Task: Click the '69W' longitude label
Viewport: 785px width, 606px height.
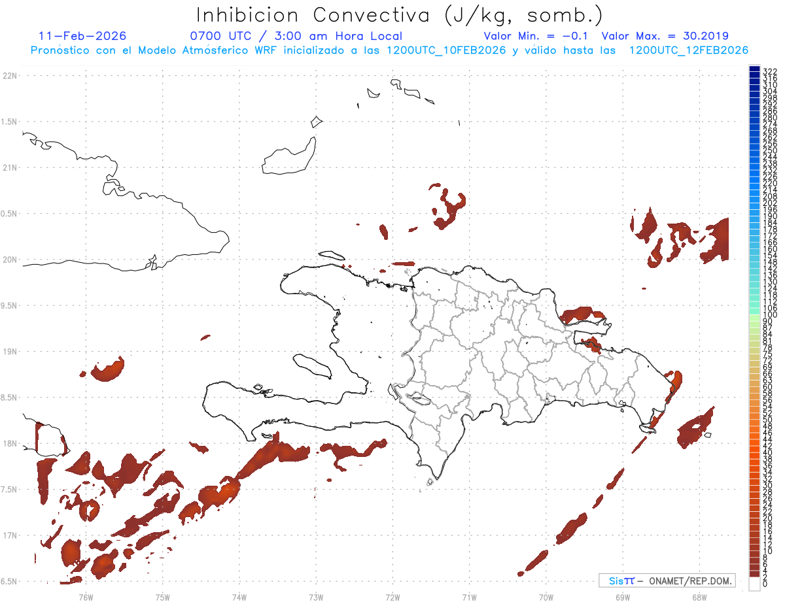Action: 623,597
